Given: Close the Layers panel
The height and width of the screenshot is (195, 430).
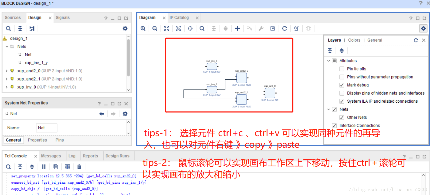Looking at the screenshot, I should click(424, 40).
